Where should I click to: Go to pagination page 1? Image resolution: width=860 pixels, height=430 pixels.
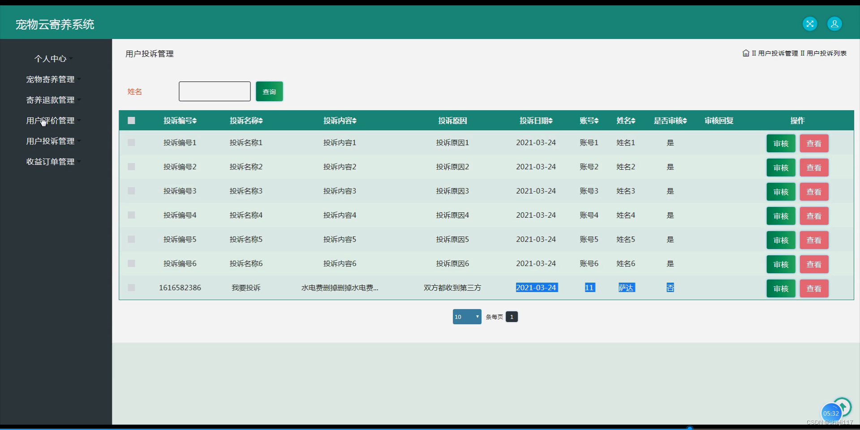pos(512,317)
